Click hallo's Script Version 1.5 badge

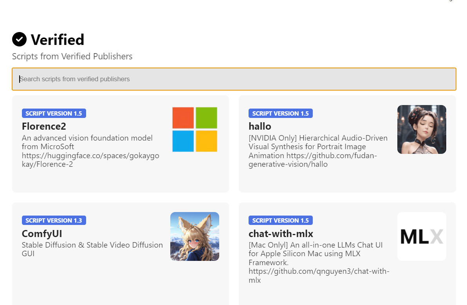coord(280,114)
